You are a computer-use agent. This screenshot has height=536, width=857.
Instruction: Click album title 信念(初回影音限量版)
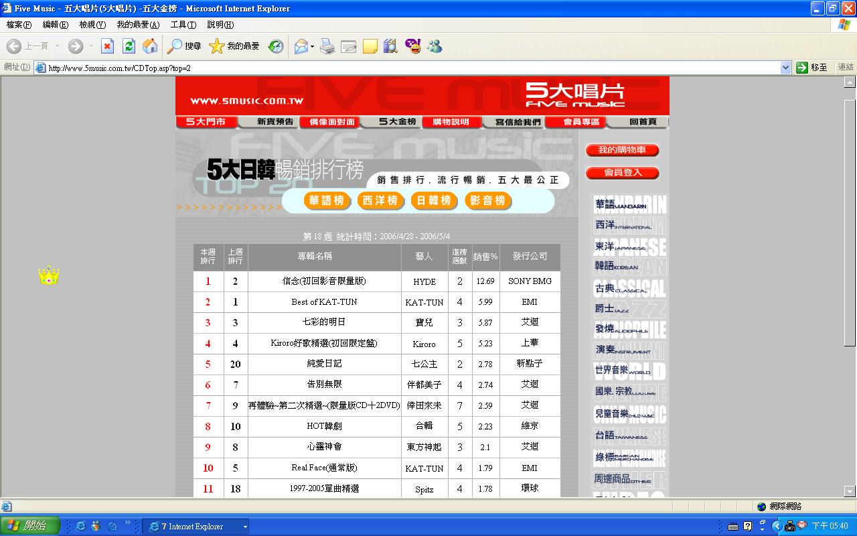tap(324, 281)
